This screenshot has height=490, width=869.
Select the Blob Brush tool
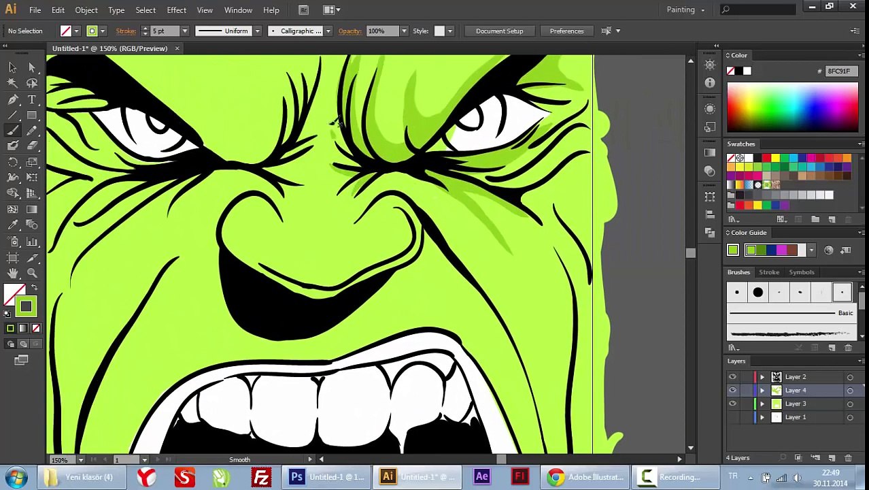pyautogui.click(x=12, y=146)
